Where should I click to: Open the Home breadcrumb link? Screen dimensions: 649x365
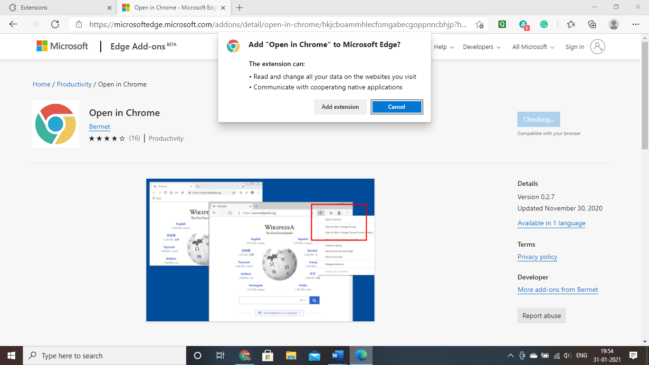tap(41, 84)
